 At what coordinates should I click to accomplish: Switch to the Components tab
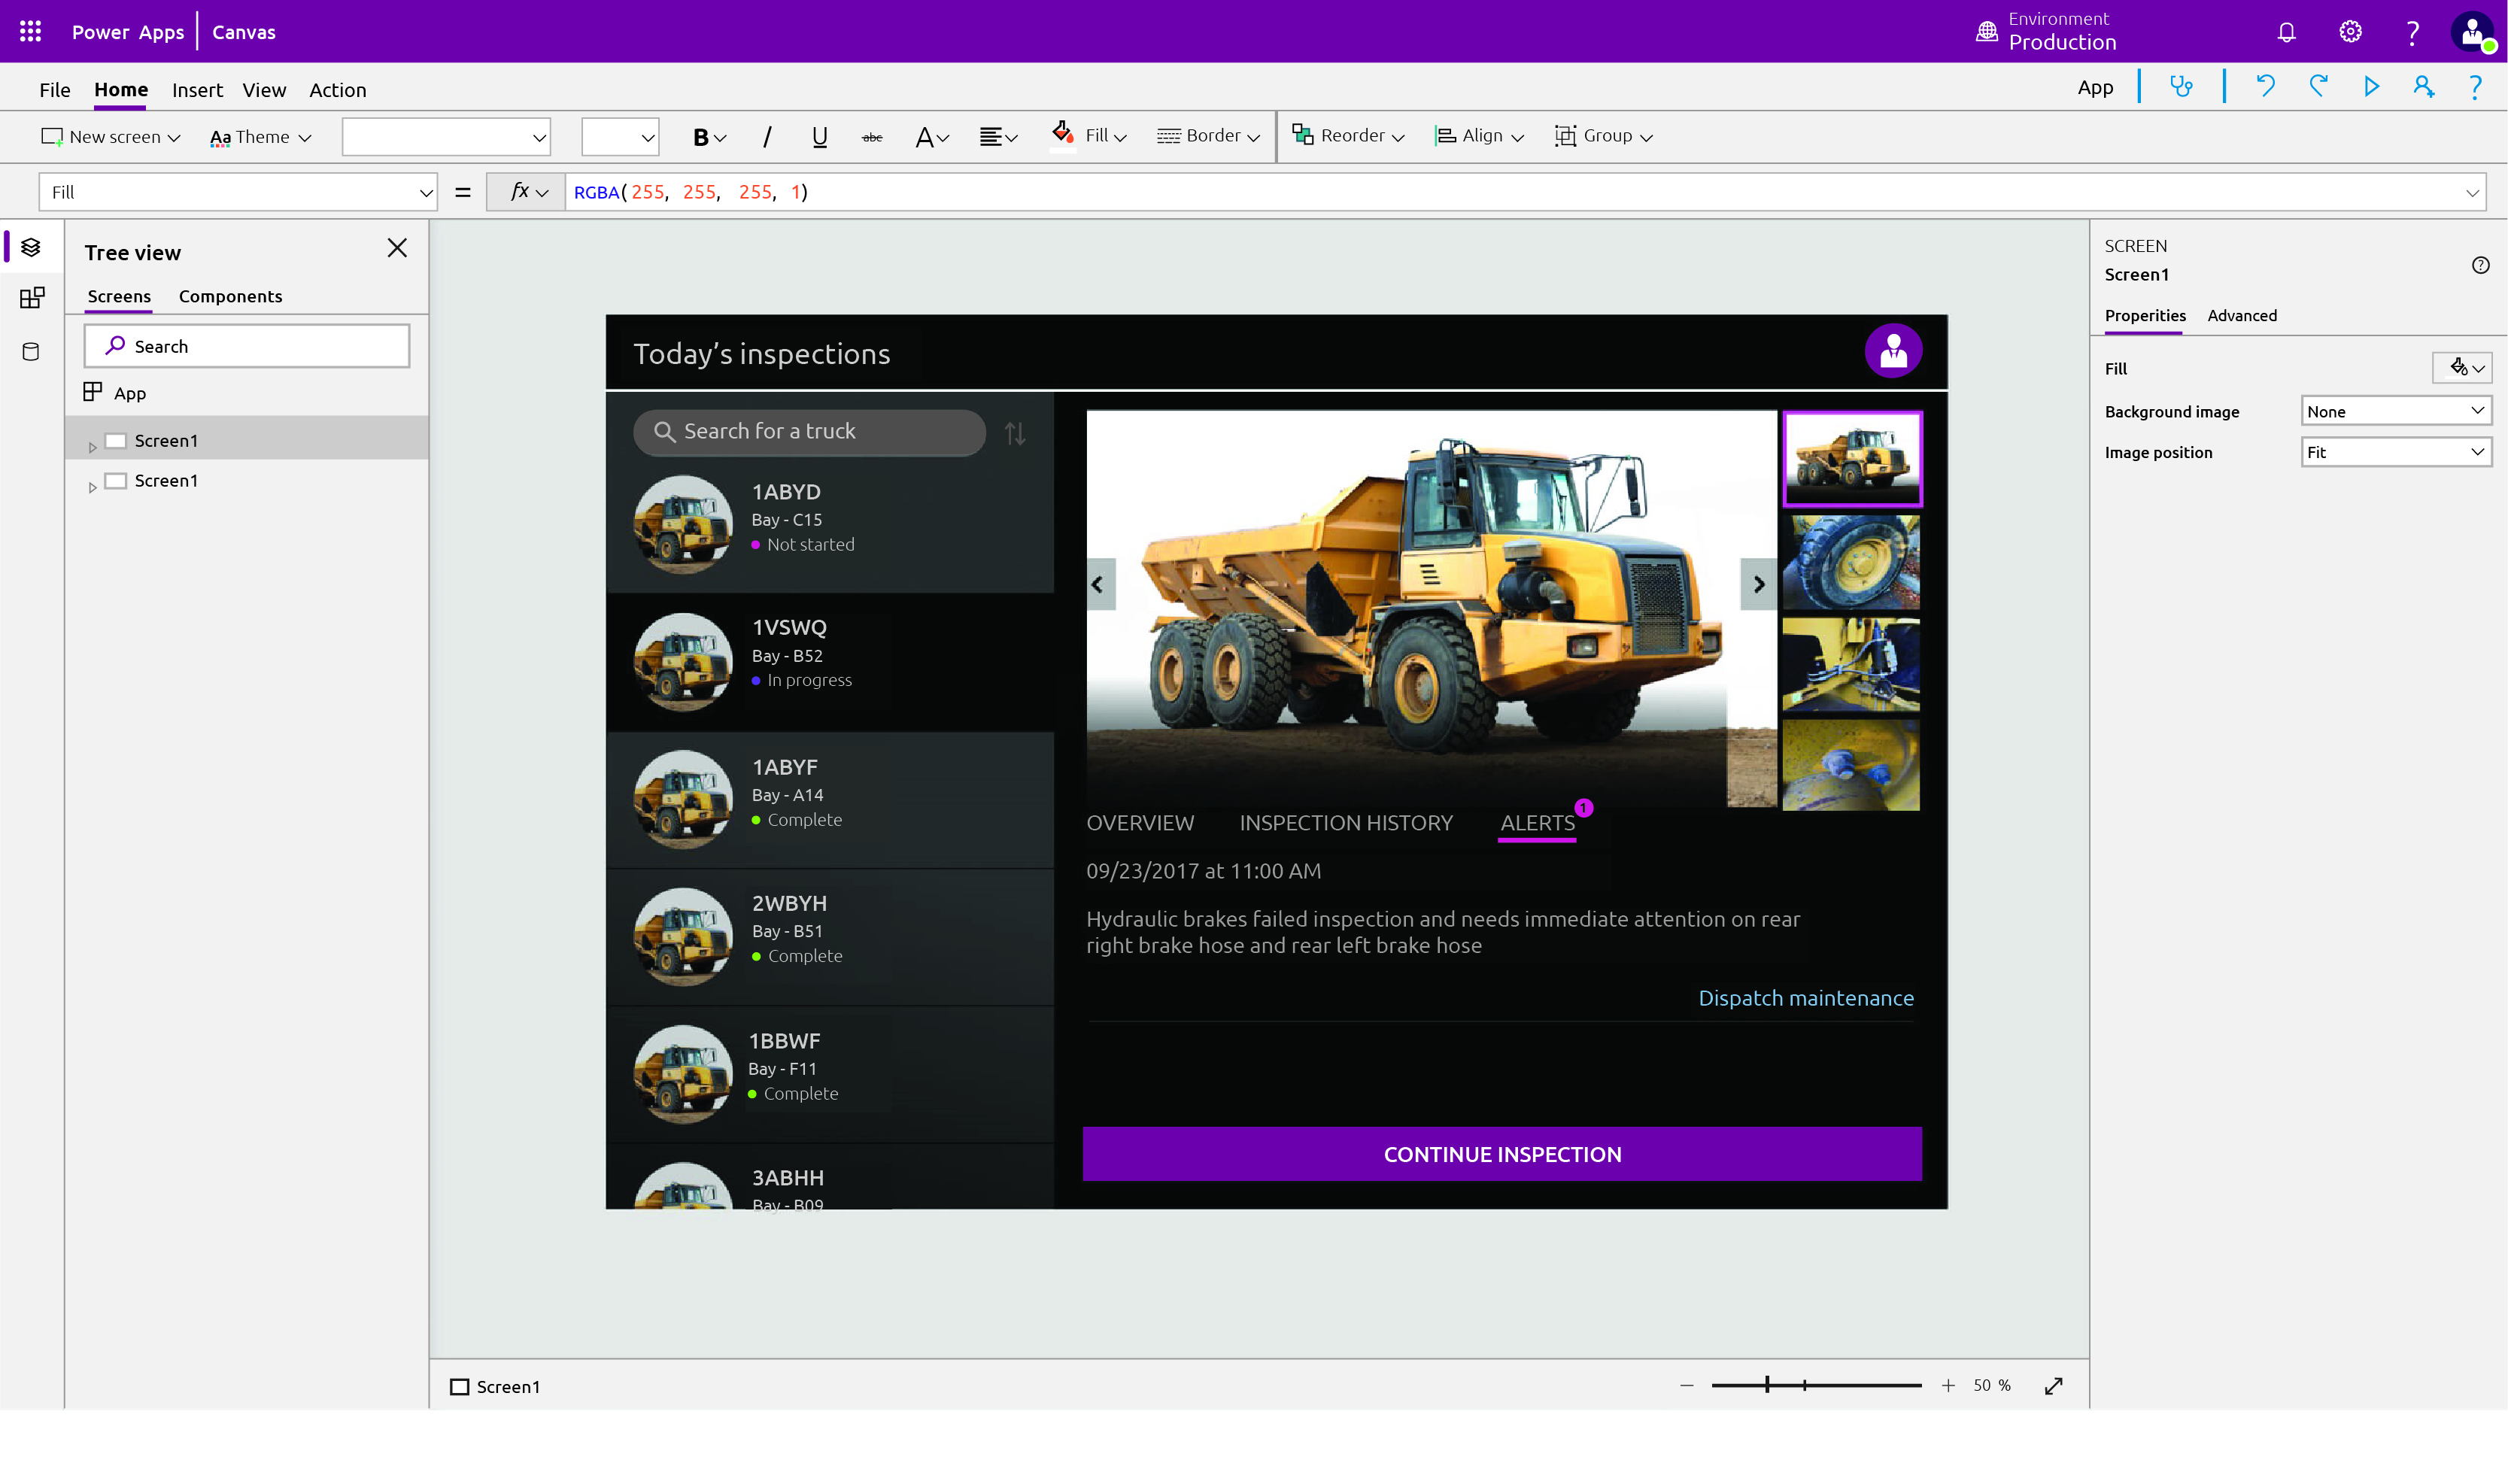[x=230, y=296]
